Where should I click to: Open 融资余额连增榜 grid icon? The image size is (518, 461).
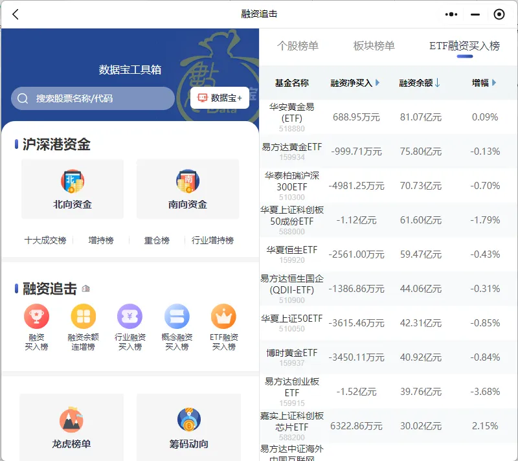84,316
